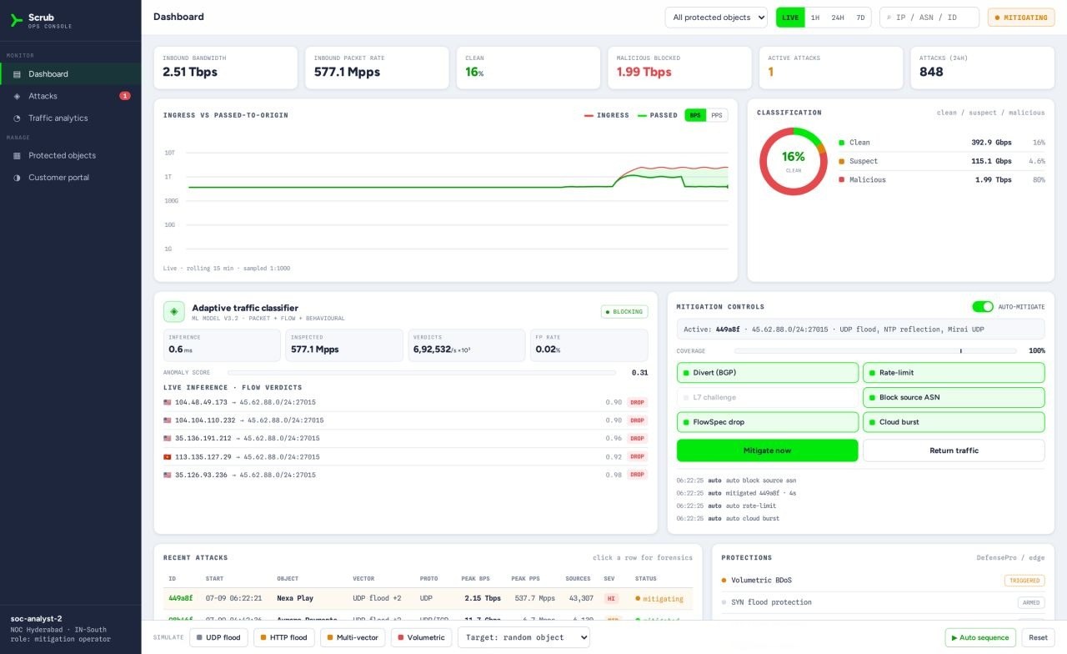Viewport: 1067px width, 654px height.
Task: Click the Adaptive traffic classifier icon
Action: [x=174, y=312]
